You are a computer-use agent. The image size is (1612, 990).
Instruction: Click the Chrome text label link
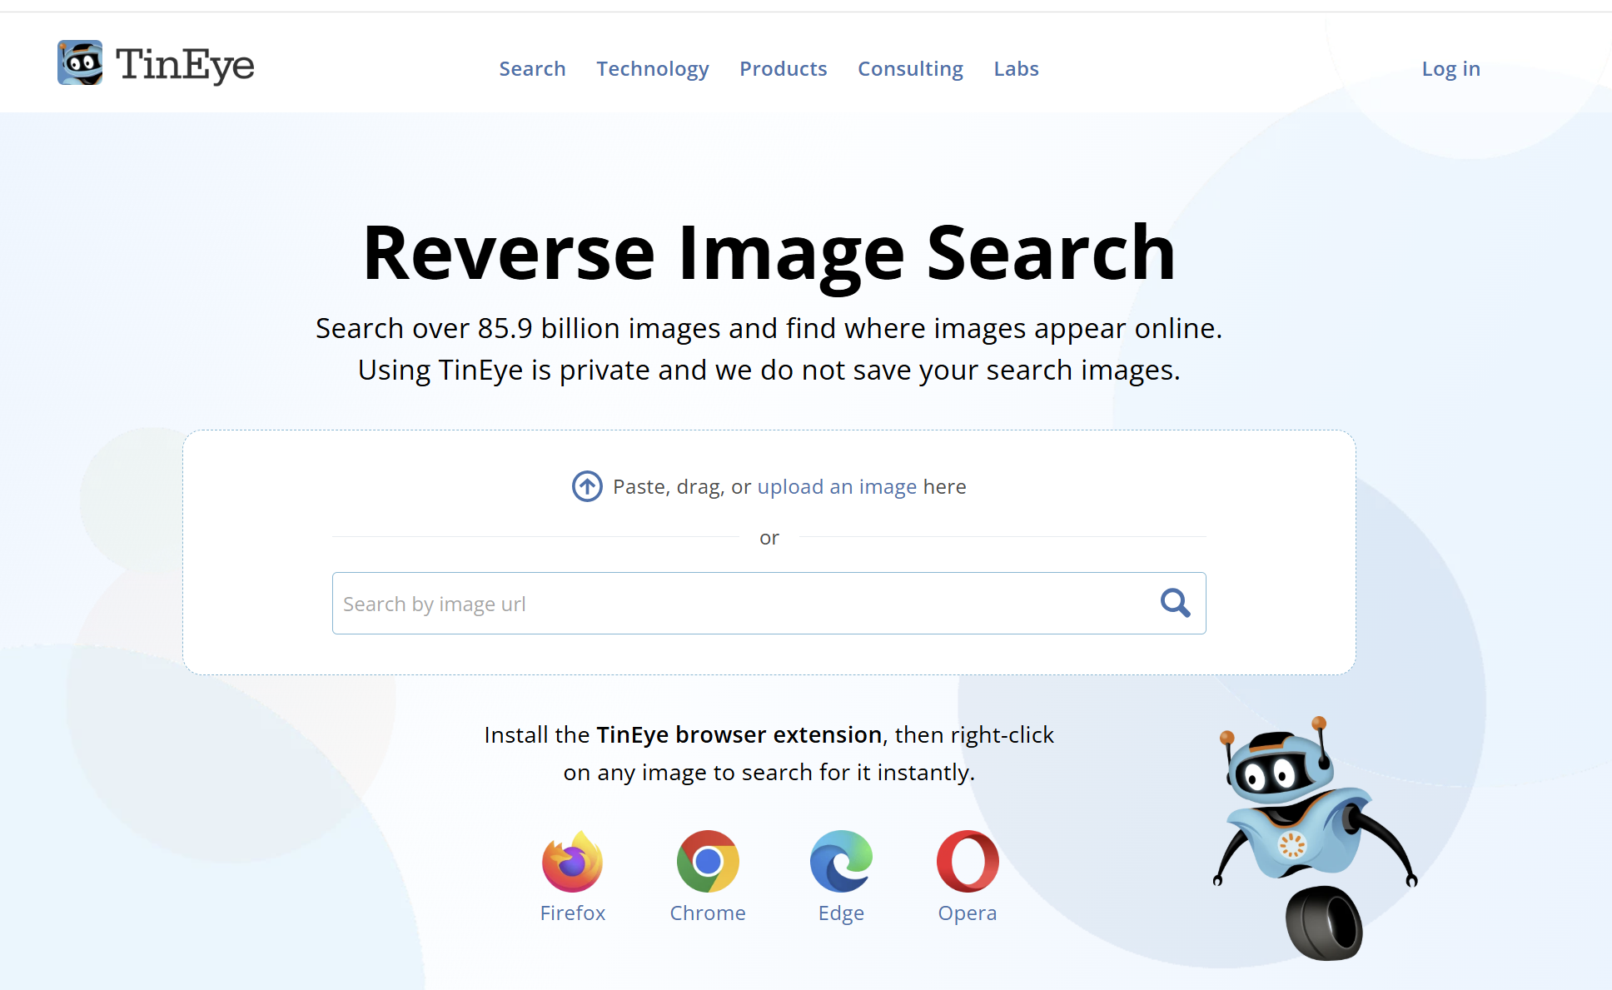coord(708,913)
